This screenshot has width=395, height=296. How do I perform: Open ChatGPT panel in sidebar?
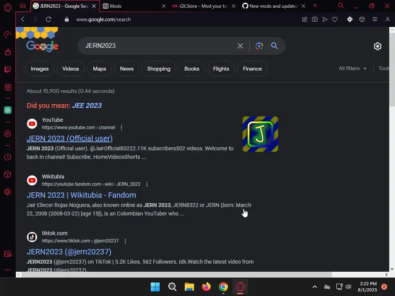(x=8, y=110)
